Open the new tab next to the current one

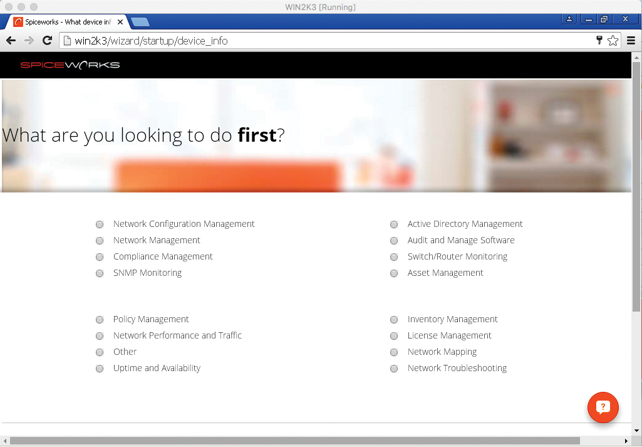140,21
